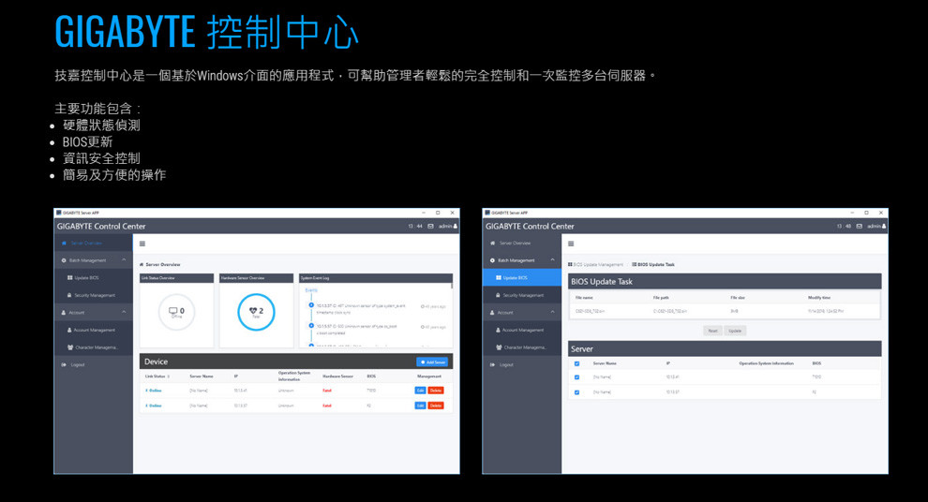Open Character Management in Server Overview window sidebar
The height and width of the screenshot is (502, 928).
tap(94, 347)
